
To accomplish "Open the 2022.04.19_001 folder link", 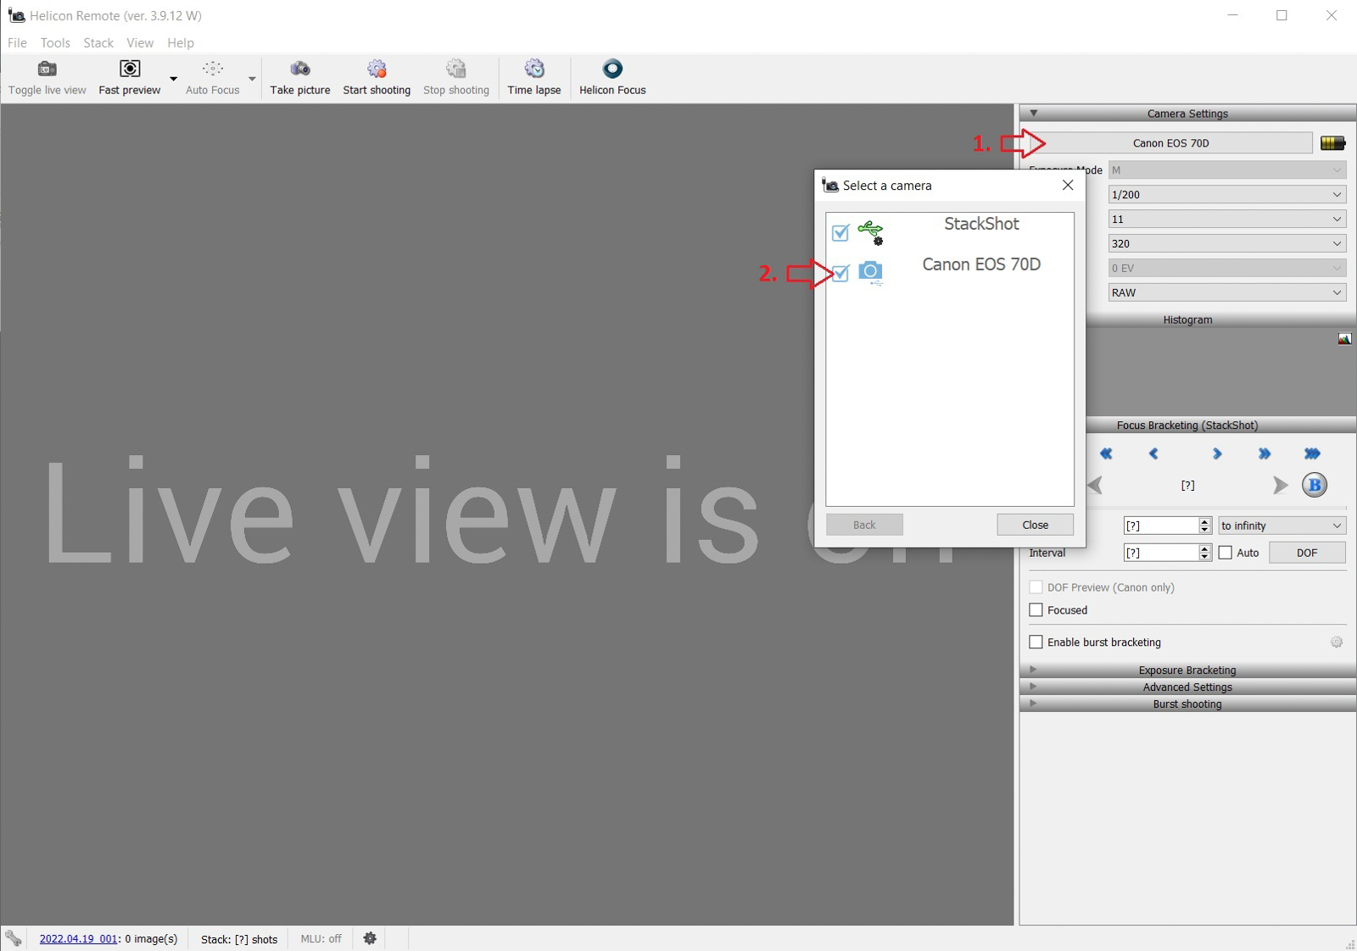I will point(78,938).
